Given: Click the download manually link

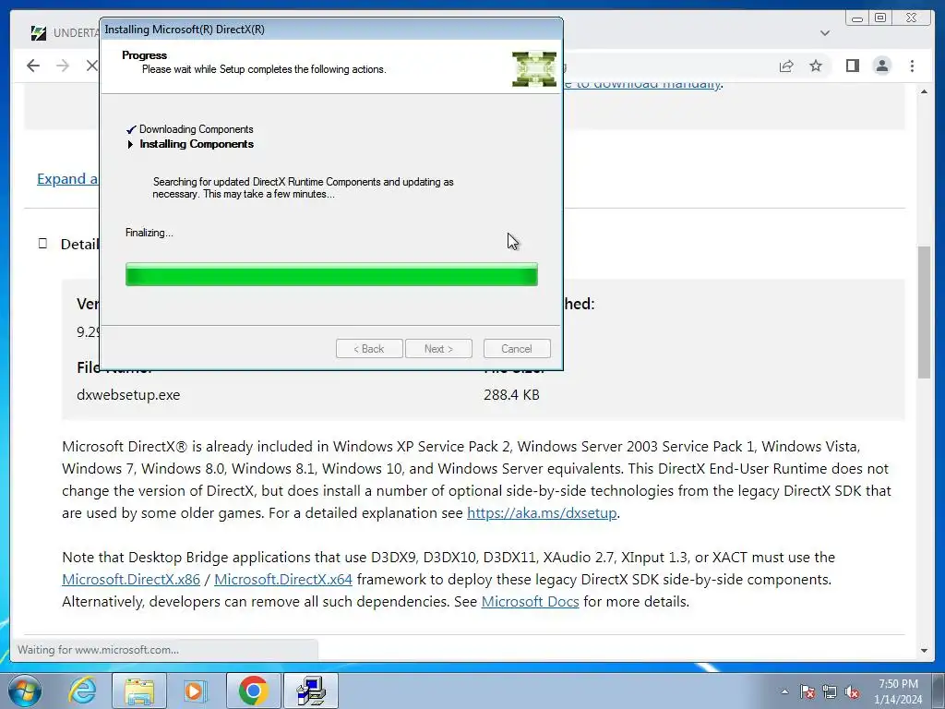Looking at the screenshot, I should 642,84.
